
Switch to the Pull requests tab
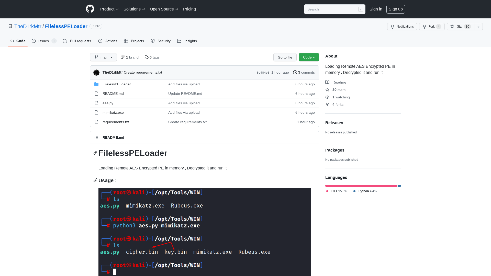tap(77, 41)
